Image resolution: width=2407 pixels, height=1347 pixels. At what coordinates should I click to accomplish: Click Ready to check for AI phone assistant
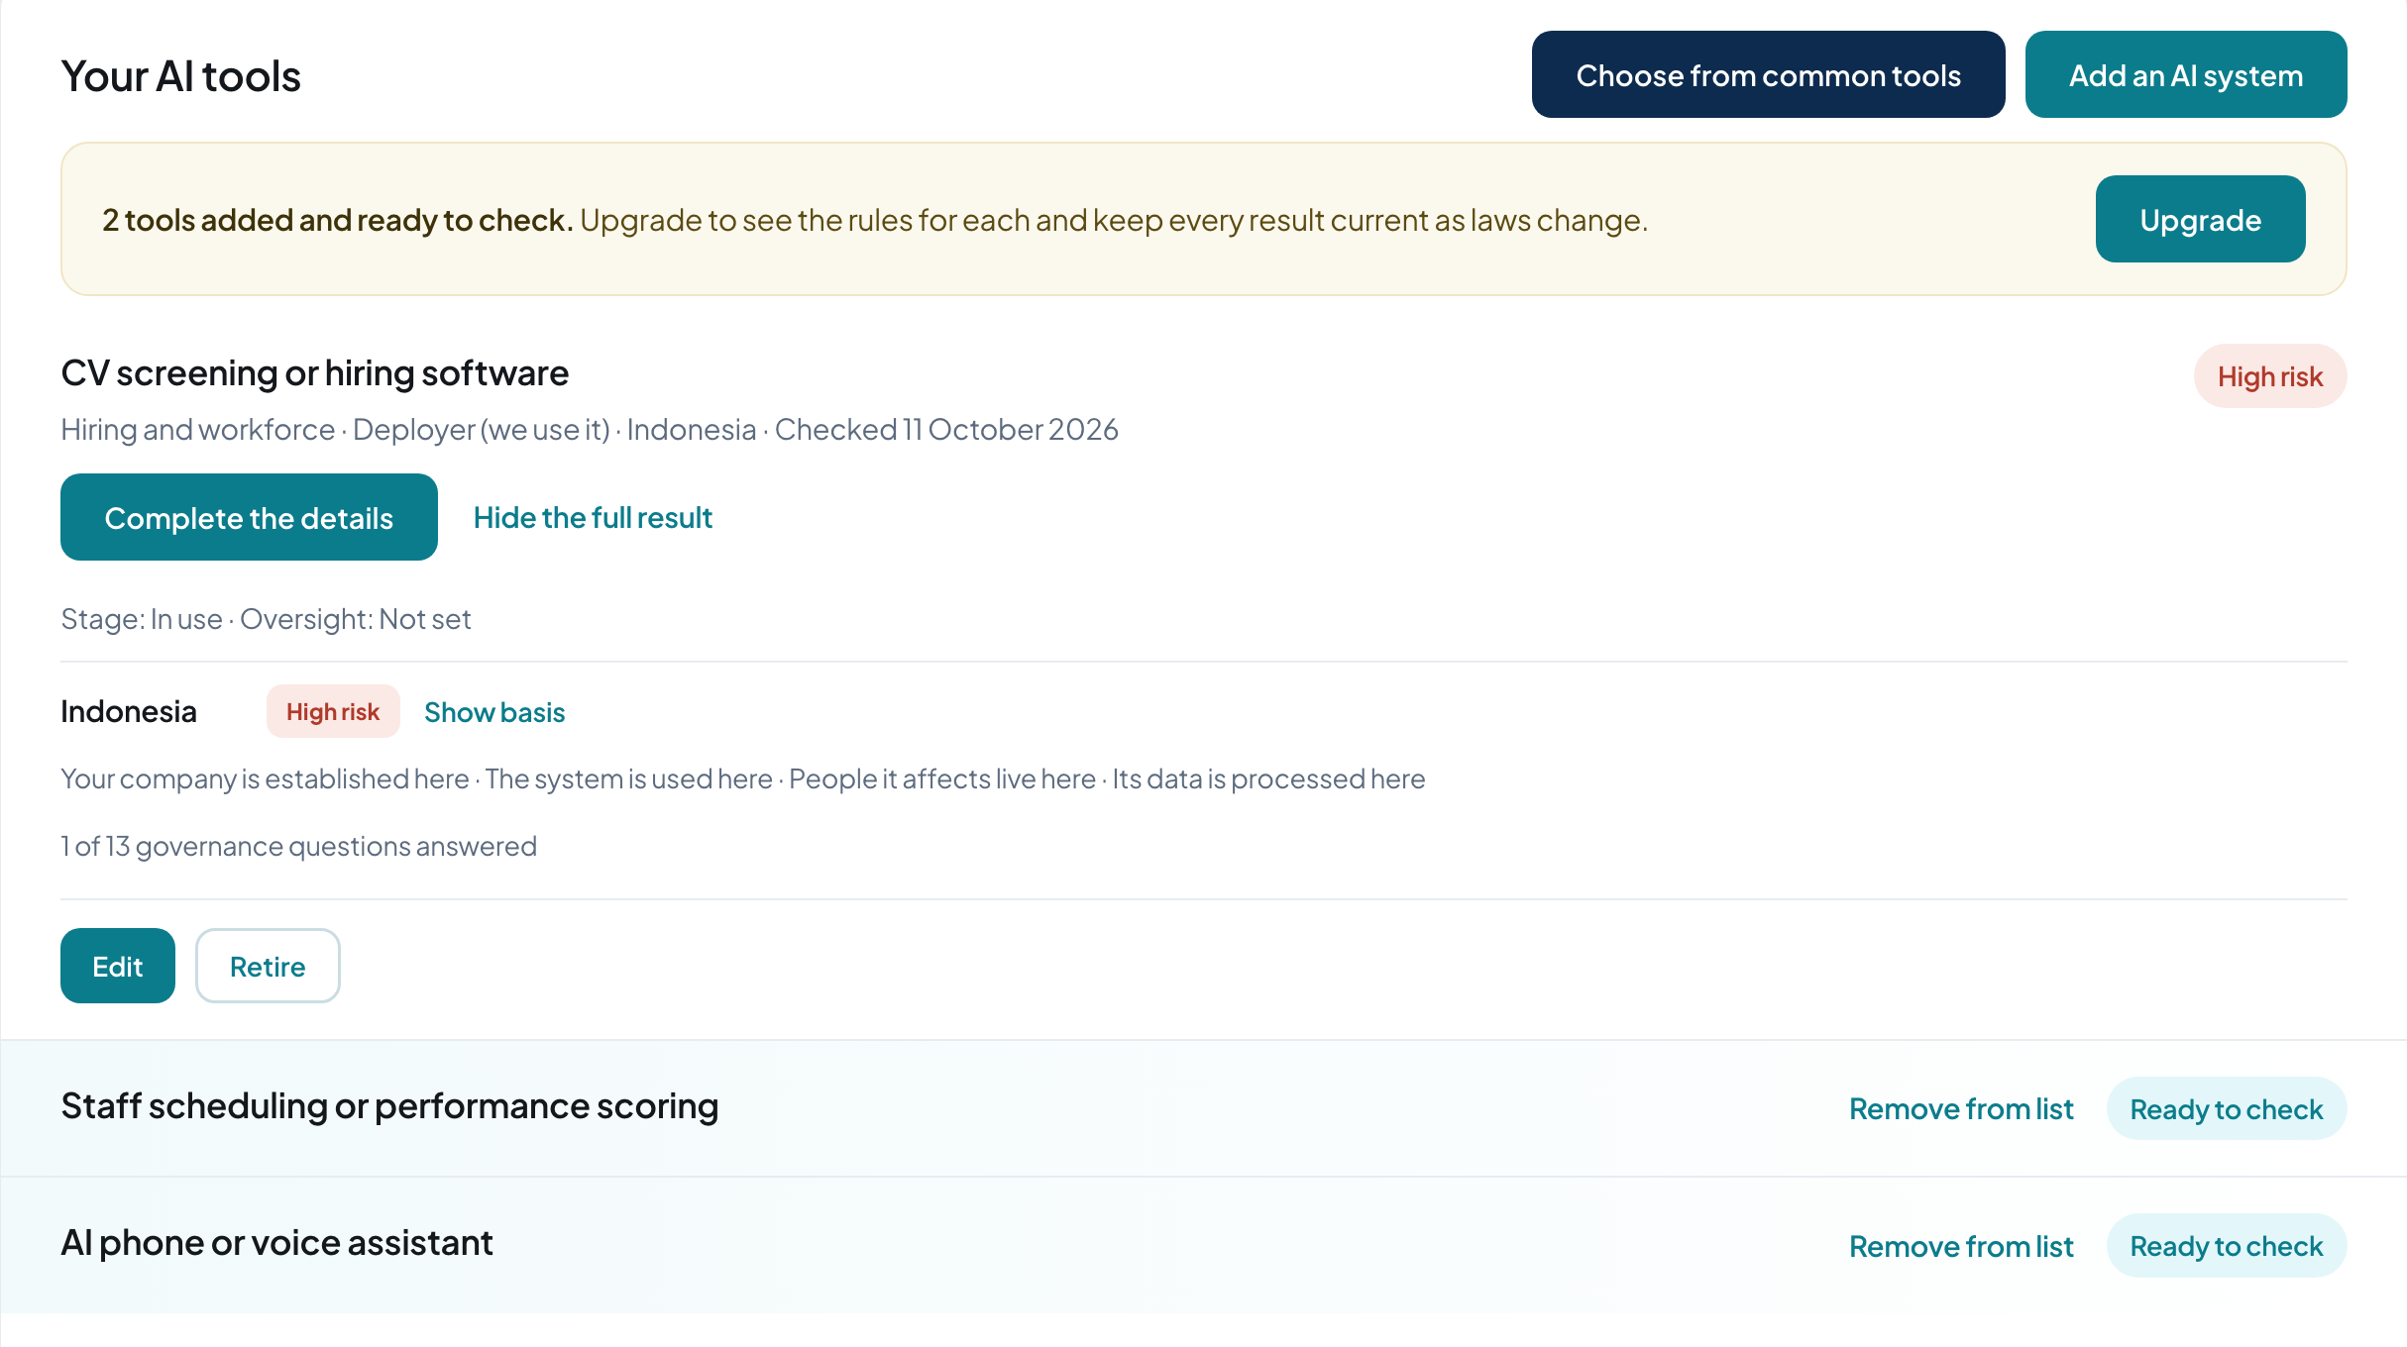[x=2227, y=1246]
